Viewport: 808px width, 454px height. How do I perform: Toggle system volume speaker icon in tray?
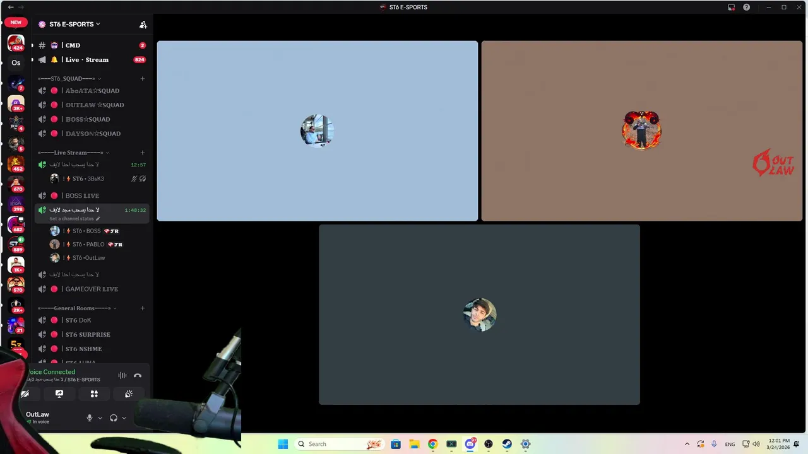756,444
